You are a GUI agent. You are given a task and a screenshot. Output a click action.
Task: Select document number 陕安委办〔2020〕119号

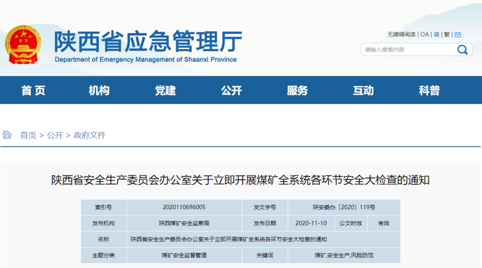[x=344, y=207]
